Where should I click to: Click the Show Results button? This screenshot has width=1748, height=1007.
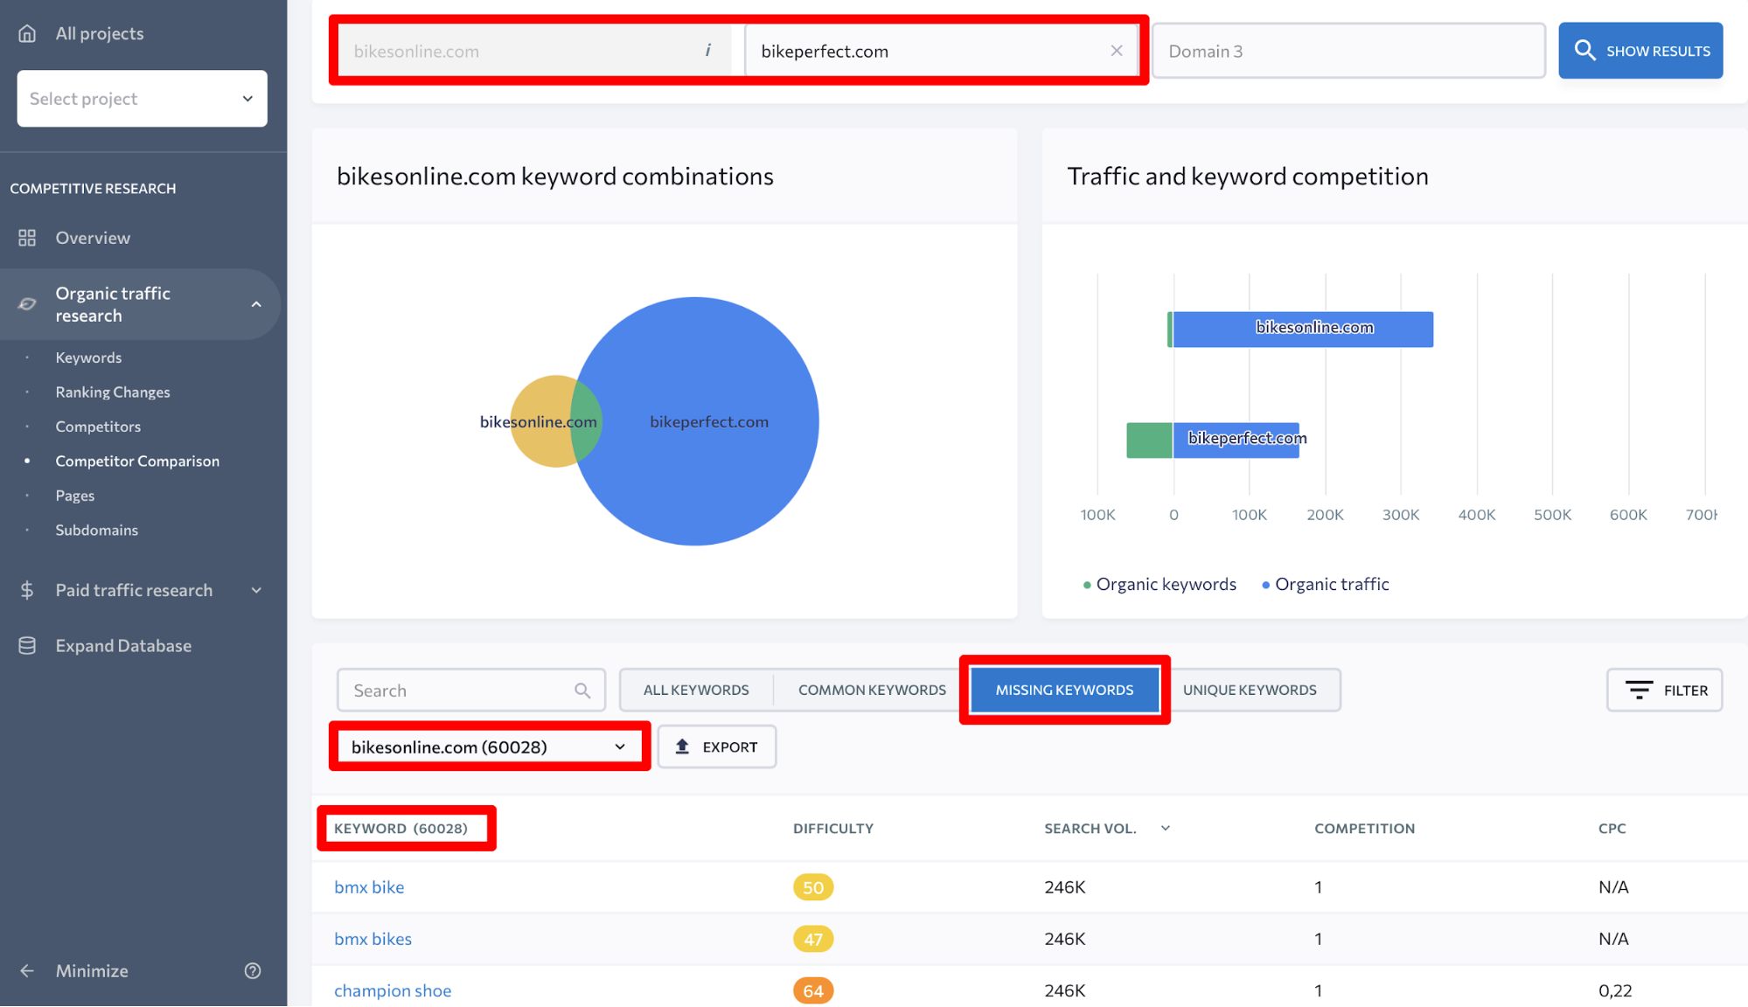(1640, 51)
